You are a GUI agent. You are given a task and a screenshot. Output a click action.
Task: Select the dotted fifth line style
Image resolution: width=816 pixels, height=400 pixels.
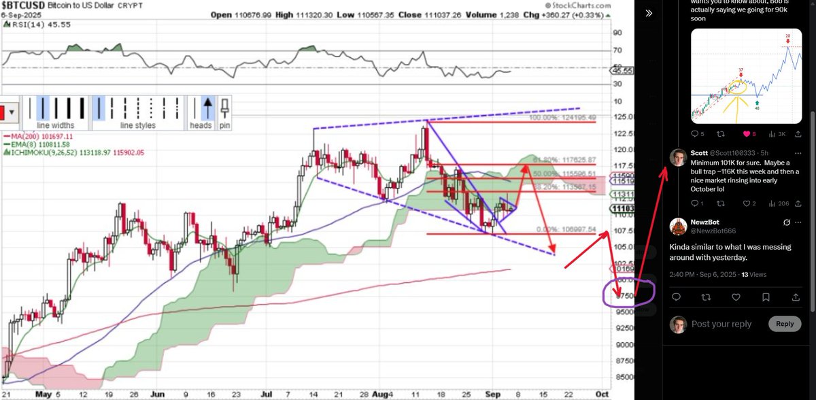(x=151, y=108)
